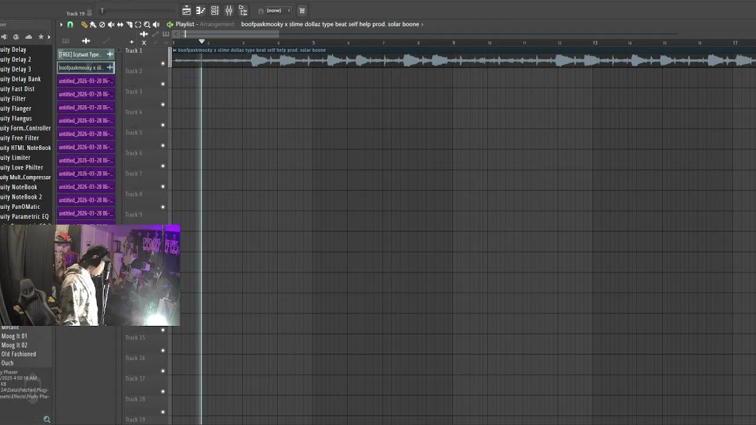
Task: Show audio clips in the picker panel
Action: (x=86, y=41)
